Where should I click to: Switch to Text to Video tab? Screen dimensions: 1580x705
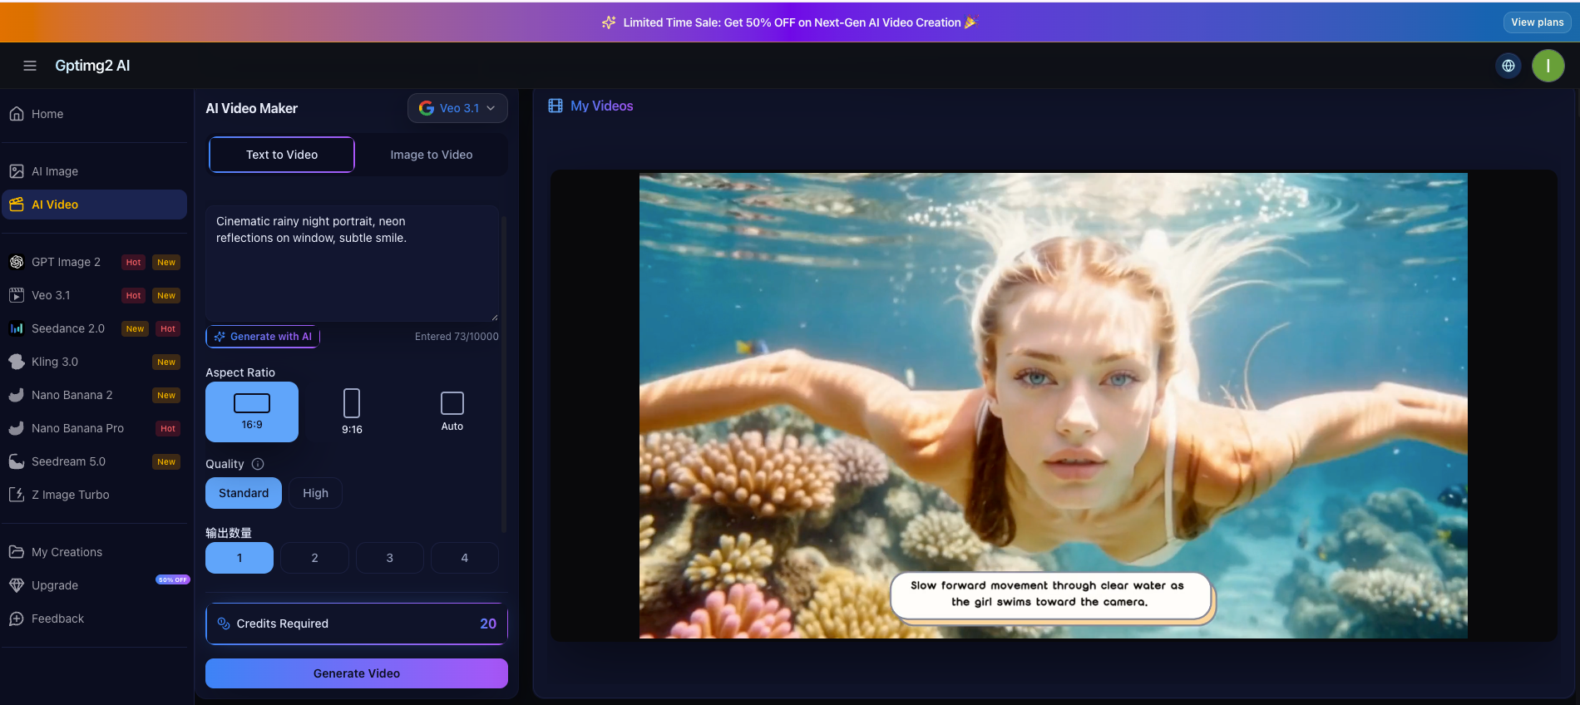pyautogui.click(x=282, y=155)
